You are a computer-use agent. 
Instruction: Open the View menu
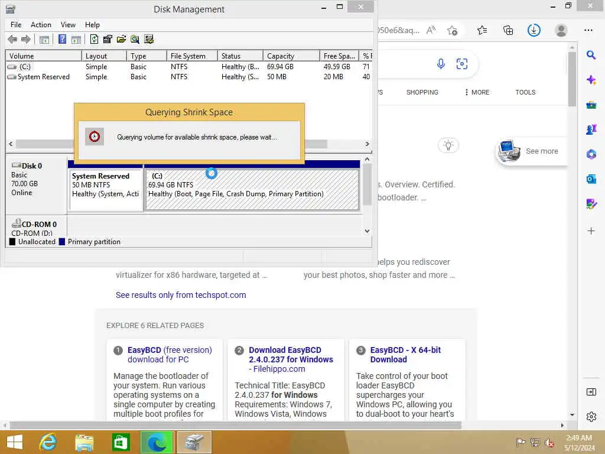68,25
